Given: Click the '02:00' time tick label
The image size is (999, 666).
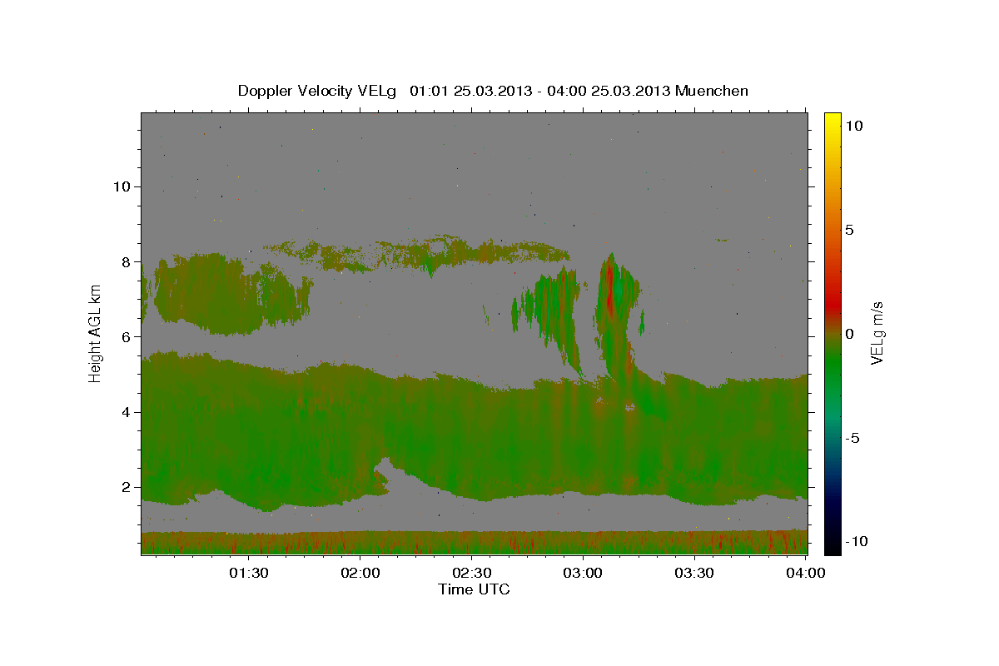Looking at the screenshot, I should (360, 573).
